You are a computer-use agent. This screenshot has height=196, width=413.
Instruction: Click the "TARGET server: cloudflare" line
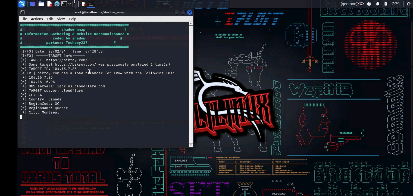pyautogui.click(x=52, y=91)
